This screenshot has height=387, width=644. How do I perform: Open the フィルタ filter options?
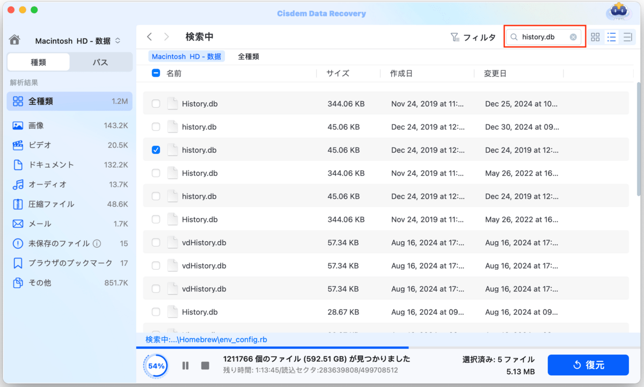(x=473, y=37)
